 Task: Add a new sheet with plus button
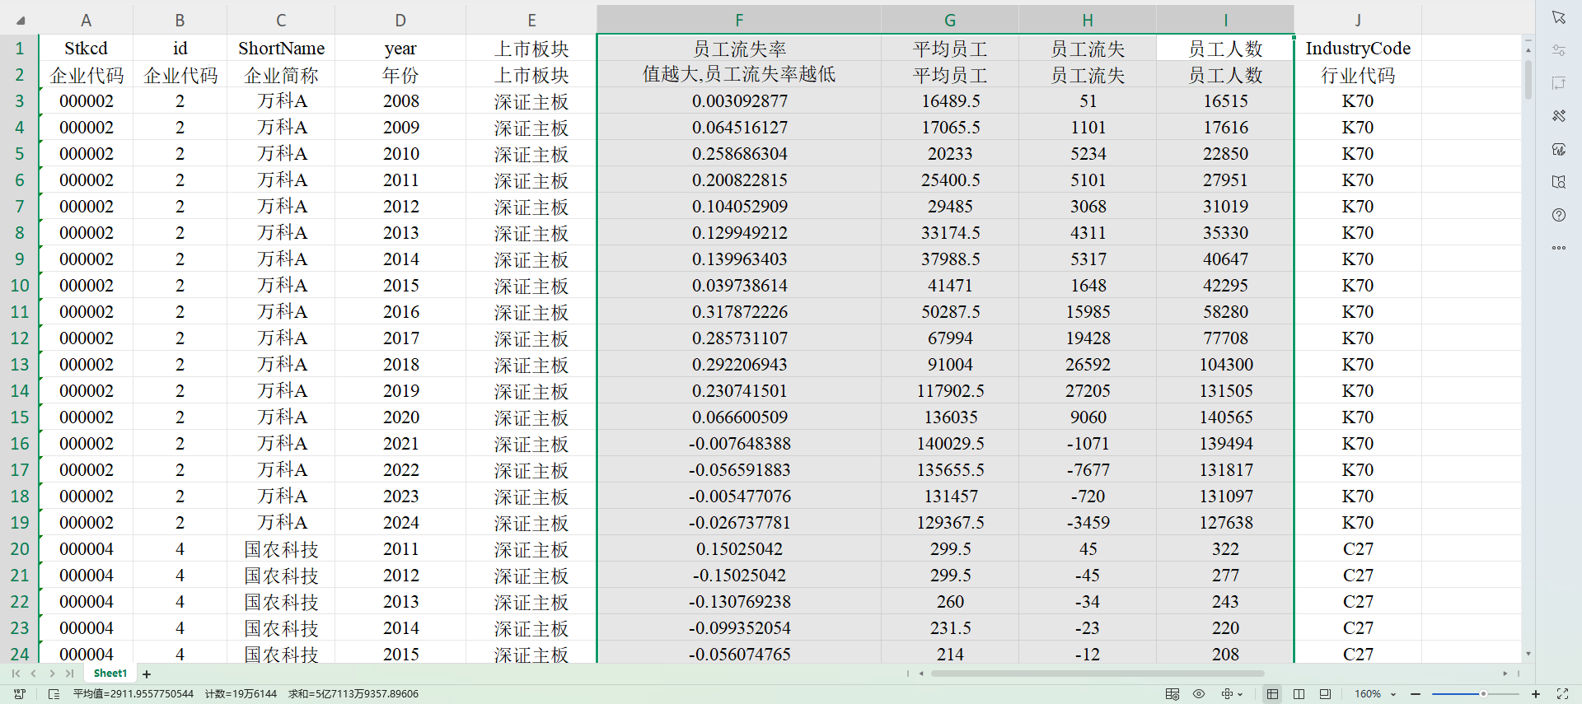click(x=147, y=674)
